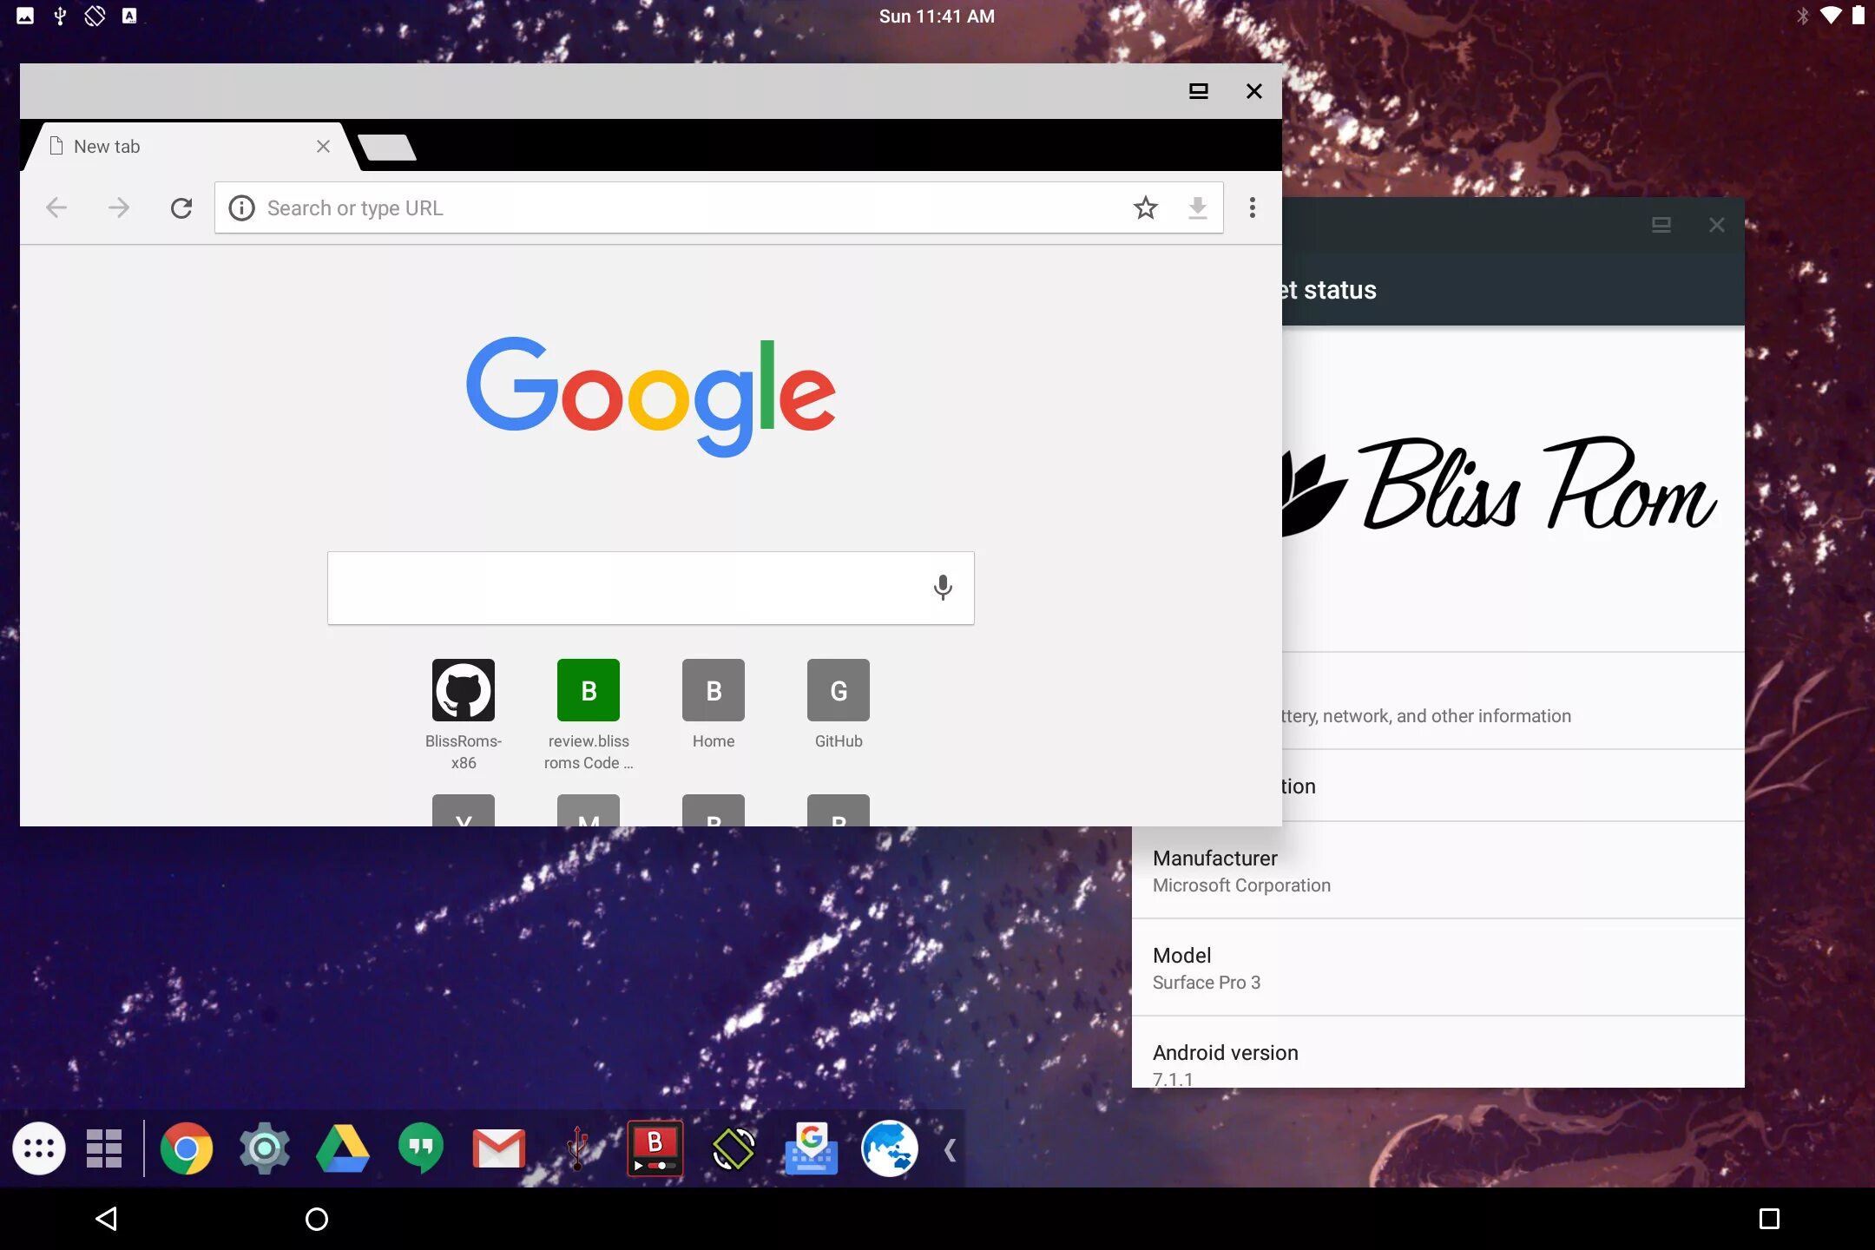Screen dimensions: 1875x1250
Task: Close the New tab tab
Action: coord(323,146)
